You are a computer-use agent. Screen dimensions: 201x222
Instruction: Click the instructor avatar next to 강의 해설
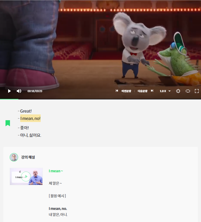click(x=14, y=157)
